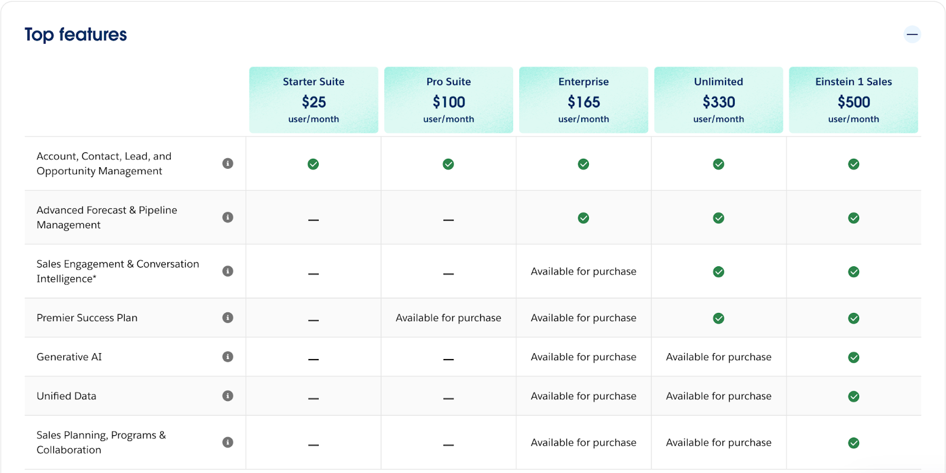Click Einstein 1 Sales checkmark for Sales Engagement

click(x=854, y=272)
